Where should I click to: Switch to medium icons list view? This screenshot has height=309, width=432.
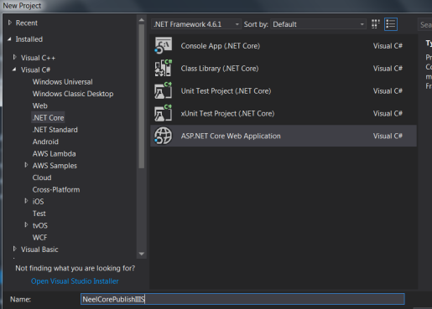tap(391, 24)
